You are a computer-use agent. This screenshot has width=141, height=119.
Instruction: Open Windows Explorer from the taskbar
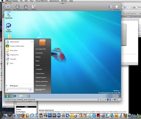pos(21,96)
